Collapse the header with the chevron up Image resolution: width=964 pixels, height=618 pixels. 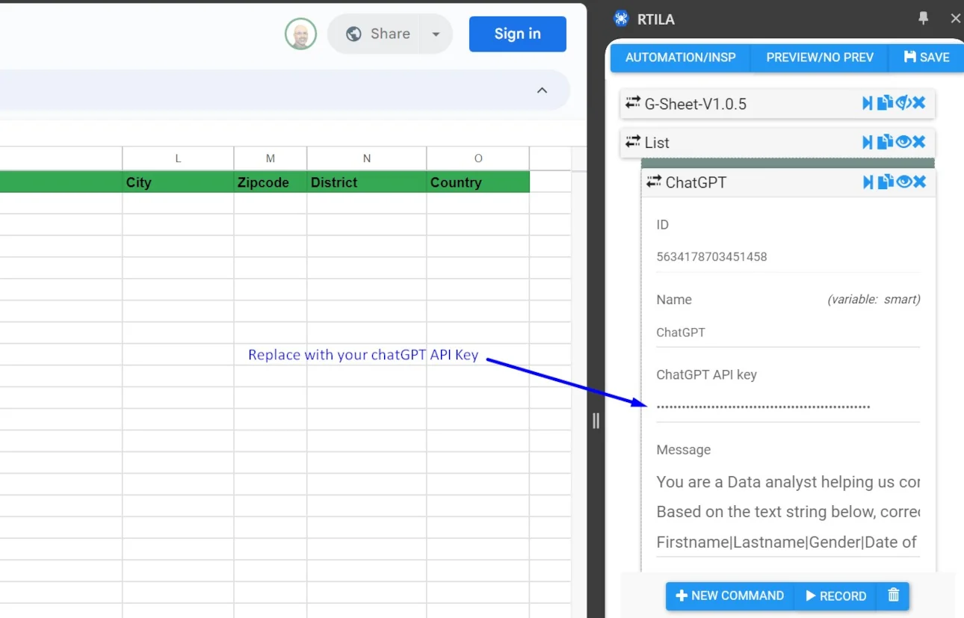(542, 90)
